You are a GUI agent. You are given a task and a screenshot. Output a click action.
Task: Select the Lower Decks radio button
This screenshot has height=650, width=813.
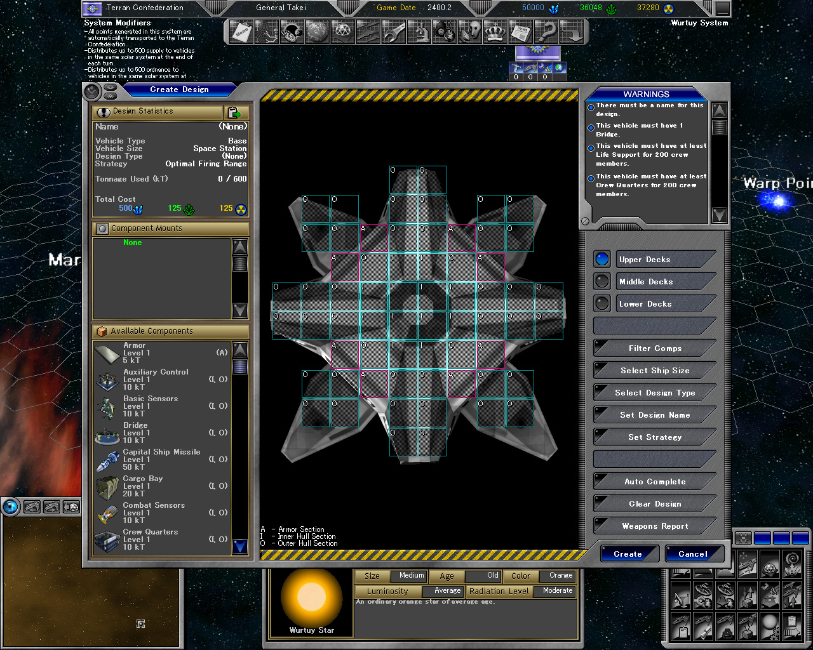coord(601,303)
